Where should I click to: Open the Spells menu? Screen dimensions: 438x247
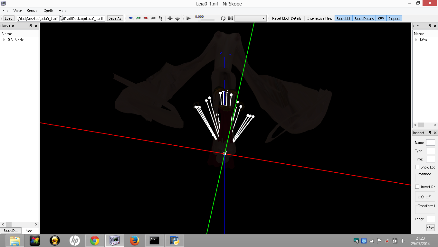49,11
